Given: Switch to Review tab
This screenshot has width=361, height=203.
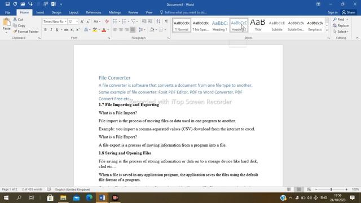Looking at the screenshot, I should click(133, 12).
